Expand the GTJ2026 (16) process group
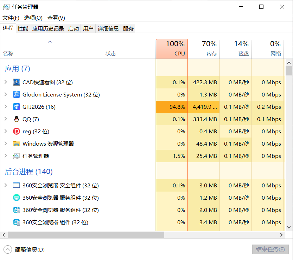The width and height of the screenshot is (293, 260). 6,107
